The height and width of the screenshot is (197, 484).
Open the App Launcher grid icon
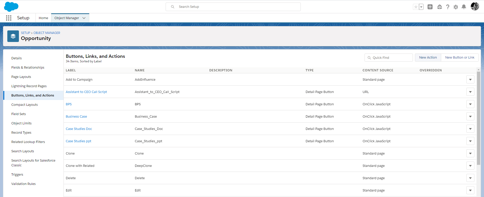coord(9,18)
